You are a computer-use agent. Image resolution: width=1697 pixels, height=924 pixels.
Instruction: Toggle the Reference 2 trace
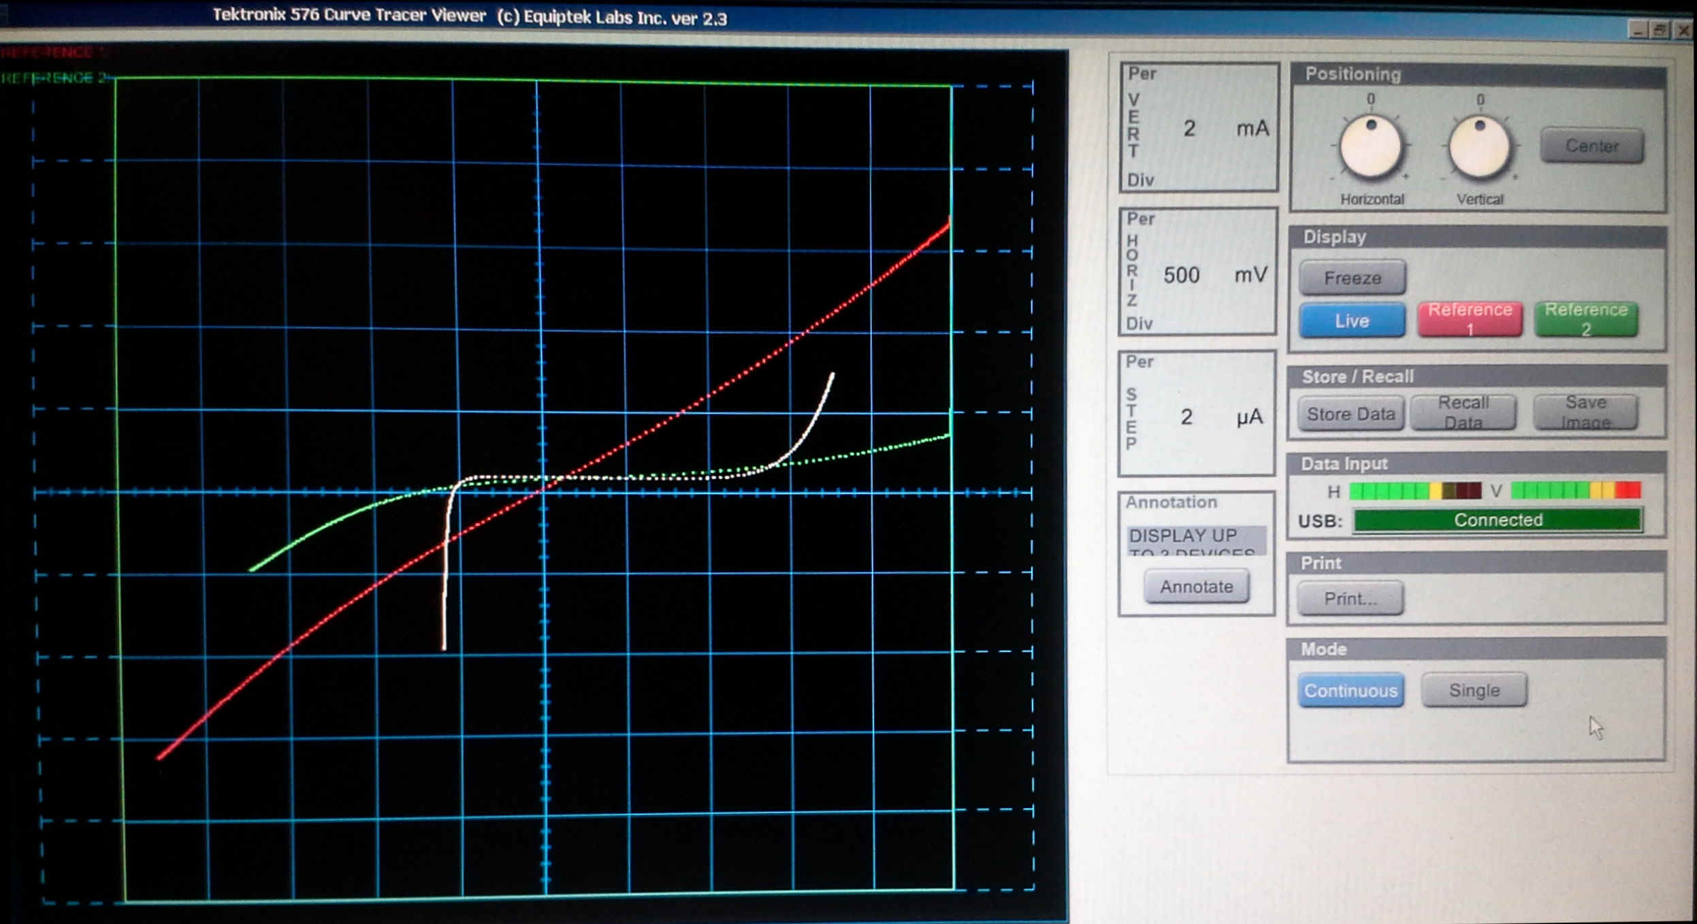point(1585,319)
